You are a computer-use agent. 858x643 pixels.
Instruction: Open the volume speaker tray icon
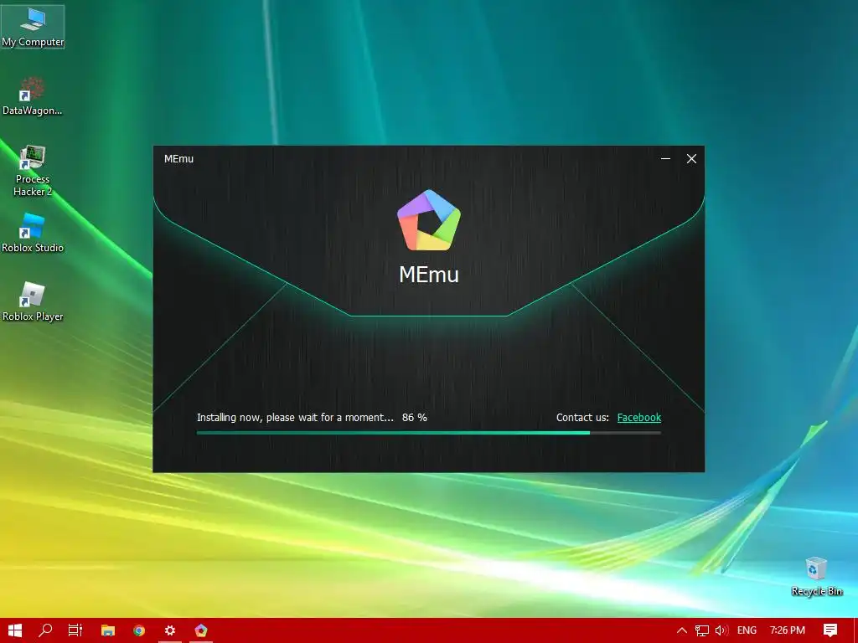tap(721, 630)
